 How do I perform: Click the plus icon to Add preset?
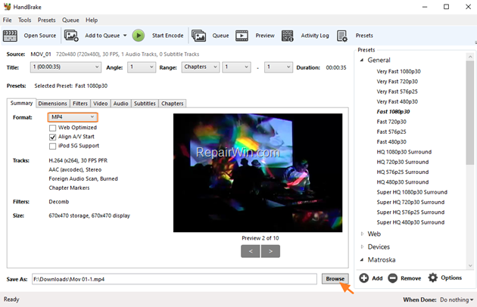364,278
